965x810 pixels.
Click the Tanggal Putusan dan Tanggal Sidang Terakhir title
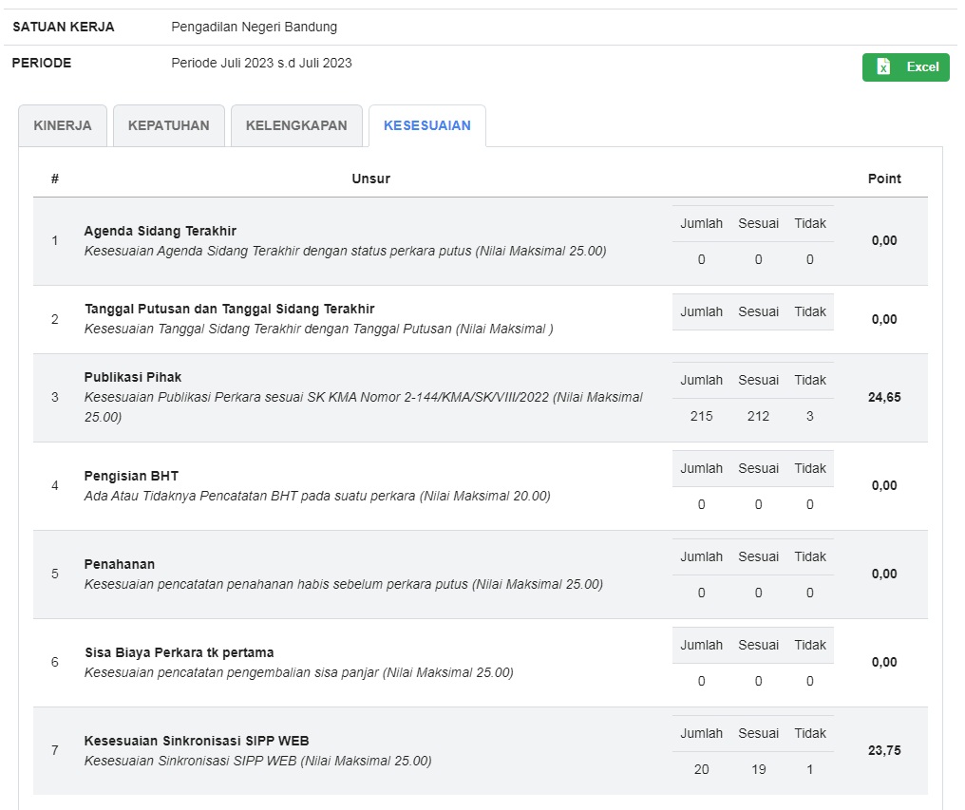(x=229, y=309)
